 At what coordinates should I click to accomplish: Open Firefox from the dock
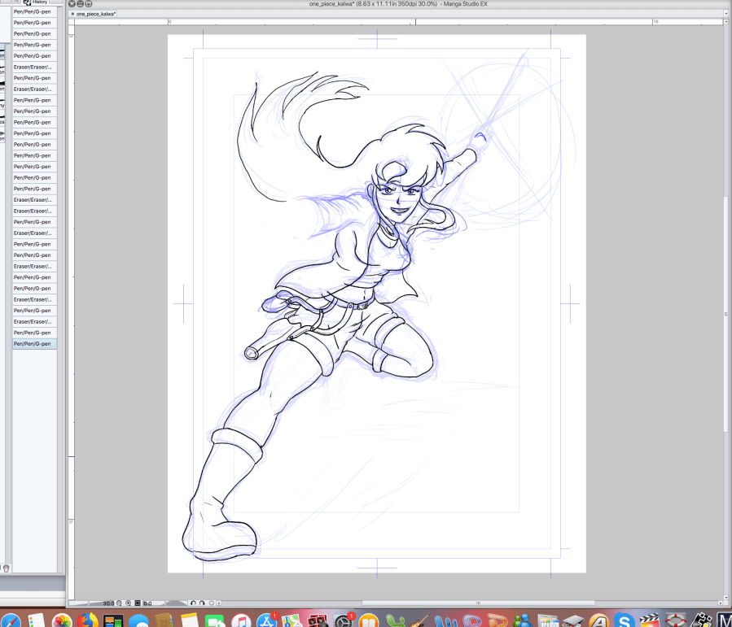tap(88, 621)
